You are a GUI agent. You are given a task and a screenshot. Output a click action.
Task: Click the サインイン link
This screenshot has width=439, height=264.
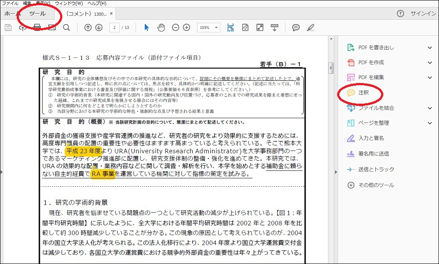click(x=423, y=14)
